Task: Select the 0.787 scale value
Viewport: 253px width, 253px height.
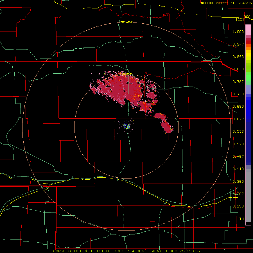Action: (238, 82)
